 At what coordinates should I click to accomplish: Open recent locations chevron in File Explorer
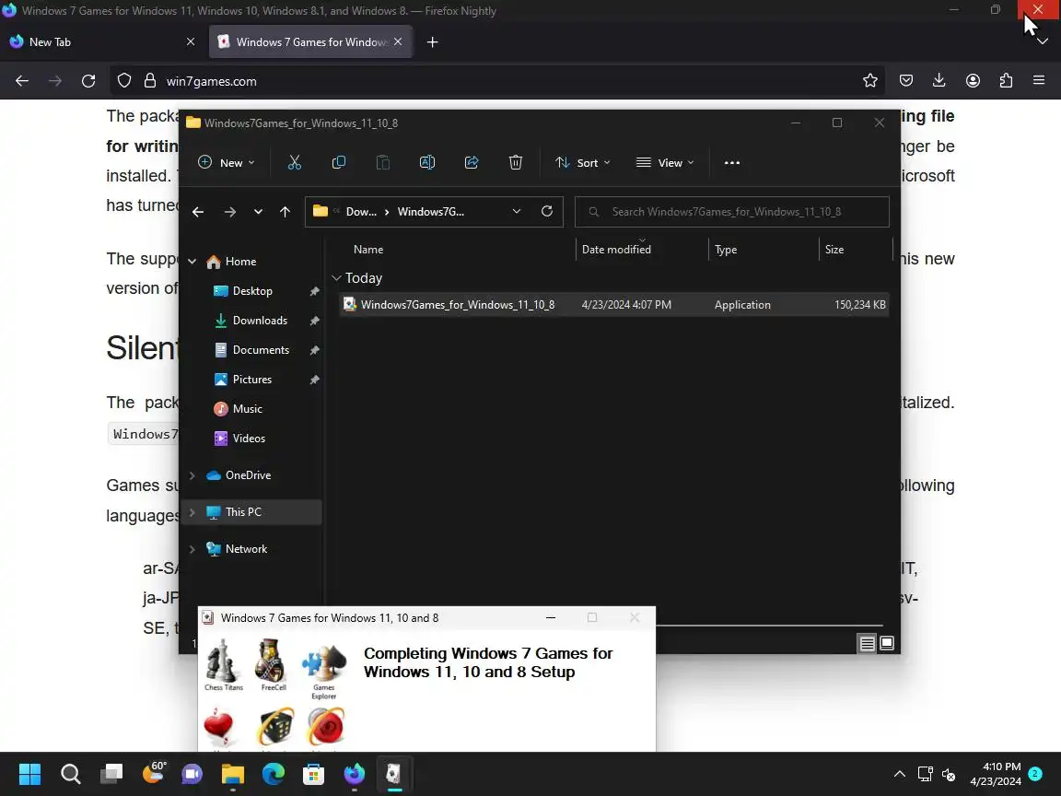pyautogui.click(x=258, y=212)
